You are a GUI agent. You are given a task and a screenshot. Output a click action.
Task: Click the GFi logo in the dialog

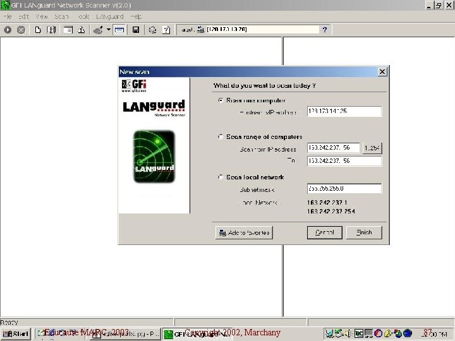134,86
